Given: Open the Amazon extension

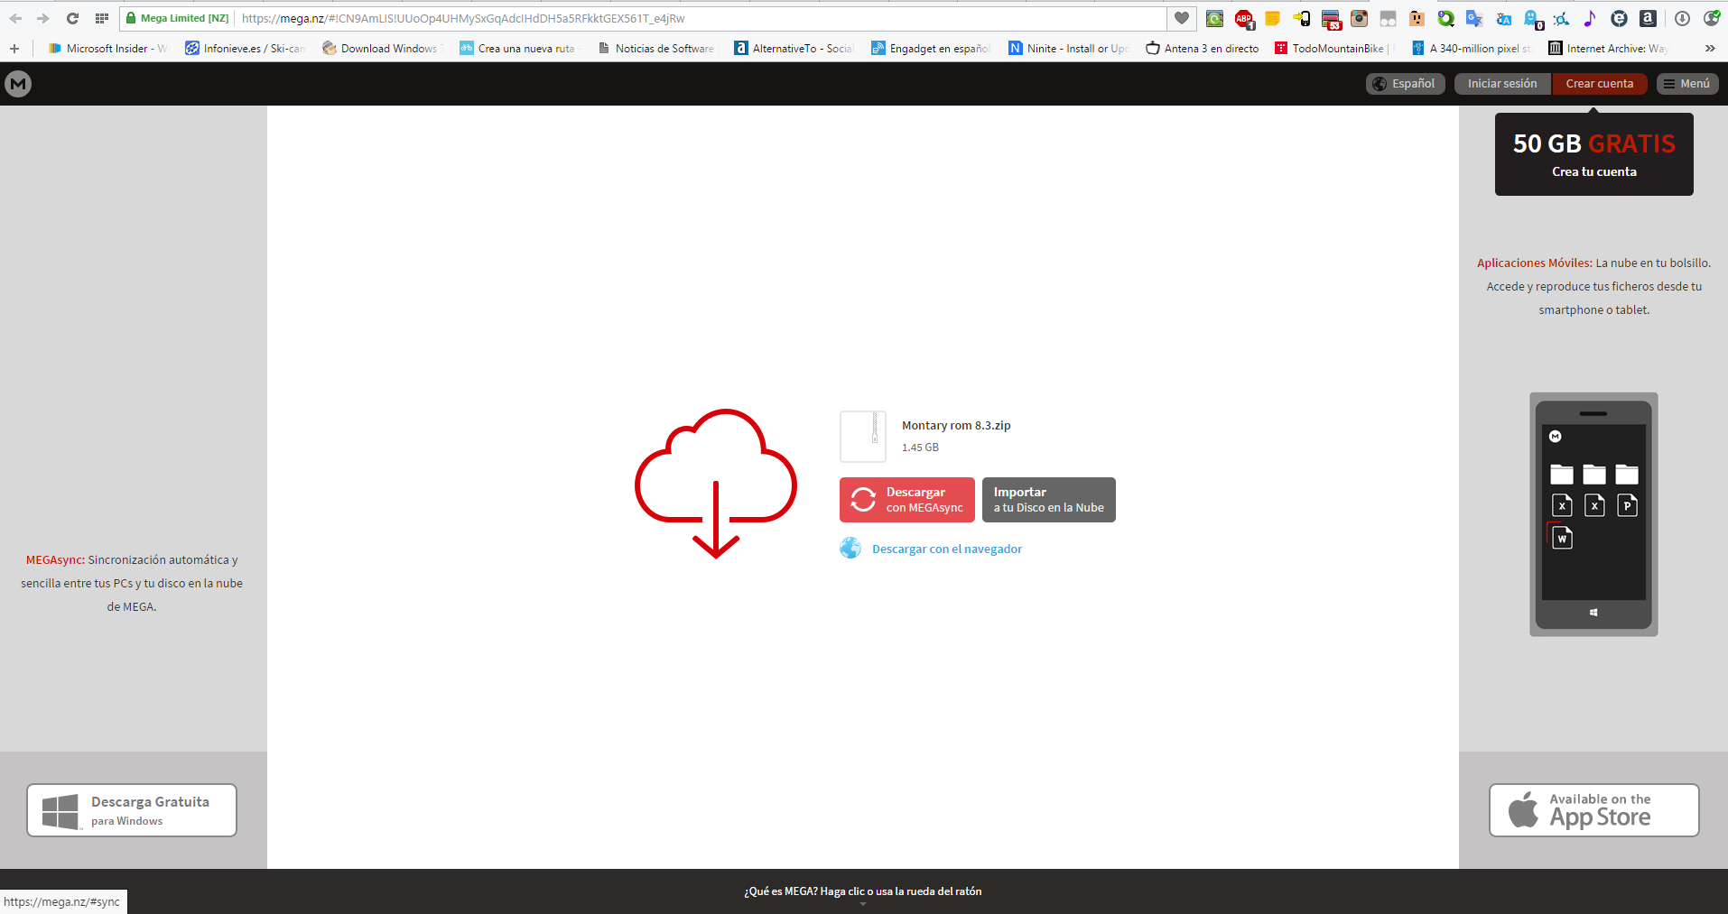Looking at the screenshot, I should [1648, 18].
